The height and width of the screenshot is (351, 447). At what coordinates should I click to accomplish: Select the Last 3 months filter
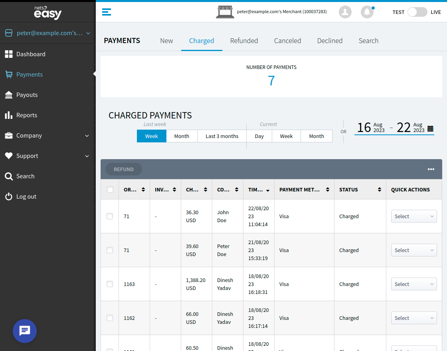[222, 136]
